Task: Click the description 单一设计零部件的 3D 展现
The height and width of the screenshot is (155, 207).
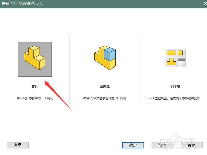Action: 35,98
